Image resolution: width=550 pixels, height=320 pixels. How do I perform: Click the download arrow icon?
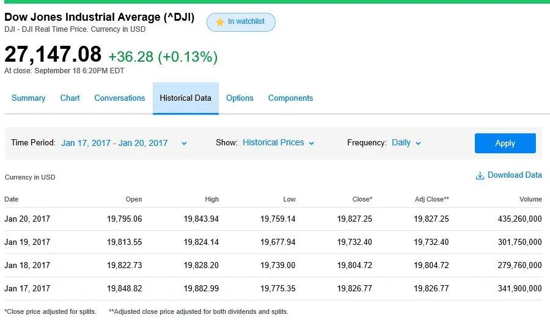pyautogui.click(x=480, y=176)
